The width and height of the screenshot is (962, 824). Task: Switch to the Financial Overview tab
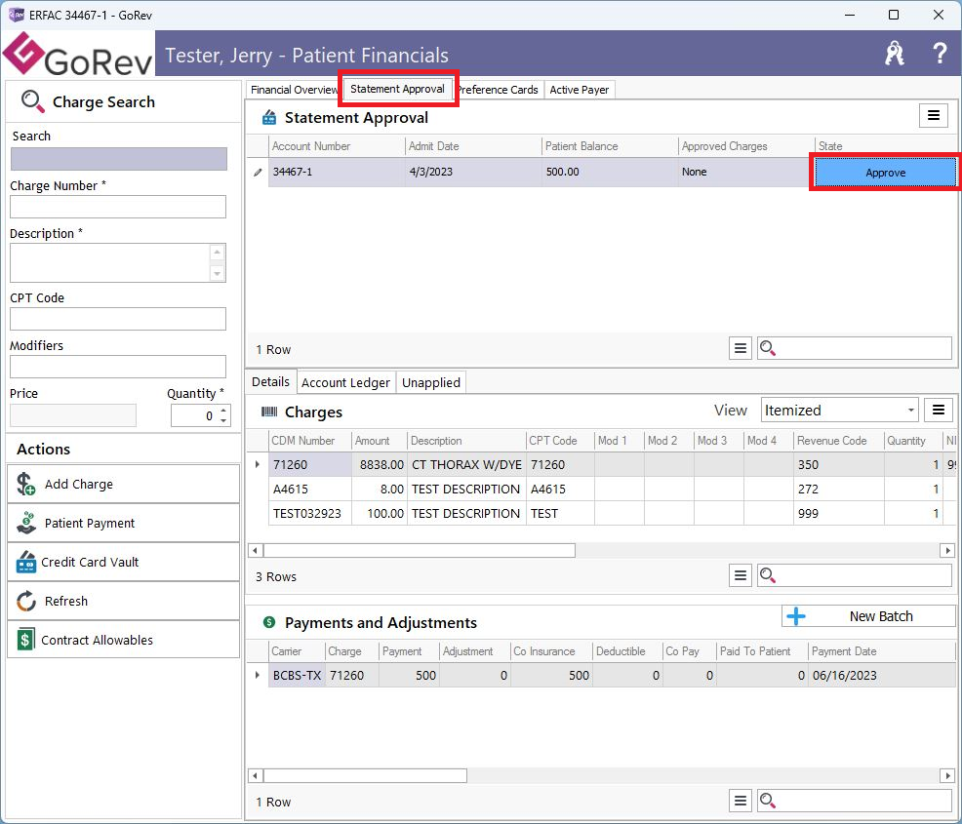293,90
